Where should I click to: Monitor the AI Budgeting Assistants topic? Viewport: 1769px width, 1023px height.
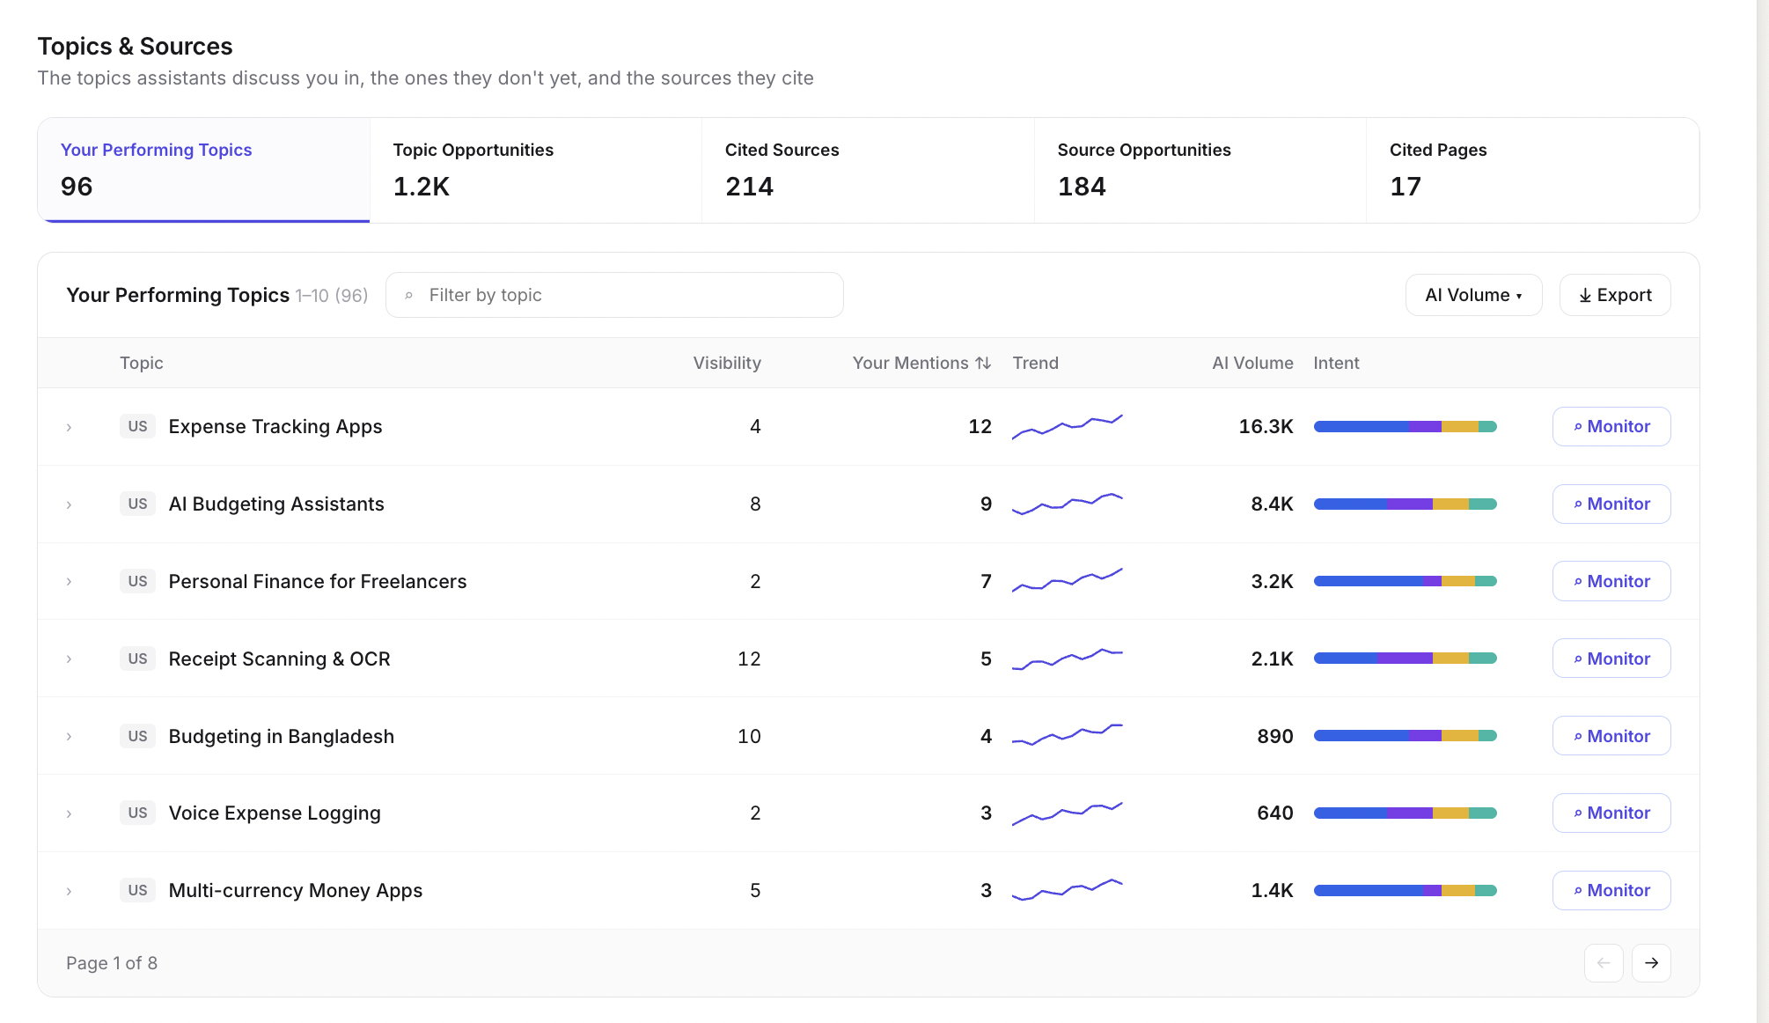pyautogui.click(x=1611, y=504)
